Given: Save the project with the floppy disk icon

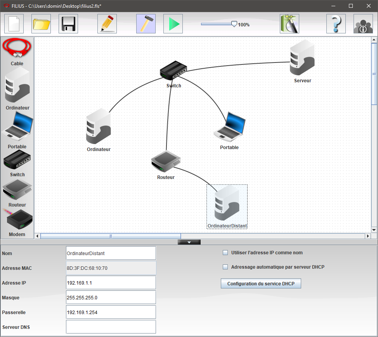Looking at the screenshot, I should pos(68,24).
